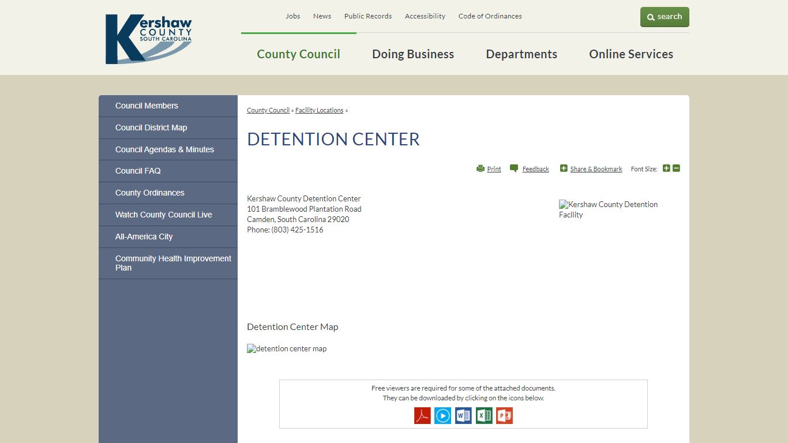This screenshot has height=443, width=788.
Task: Open the Departments menu
Action: pyautogui.click(x=521, y=54)
